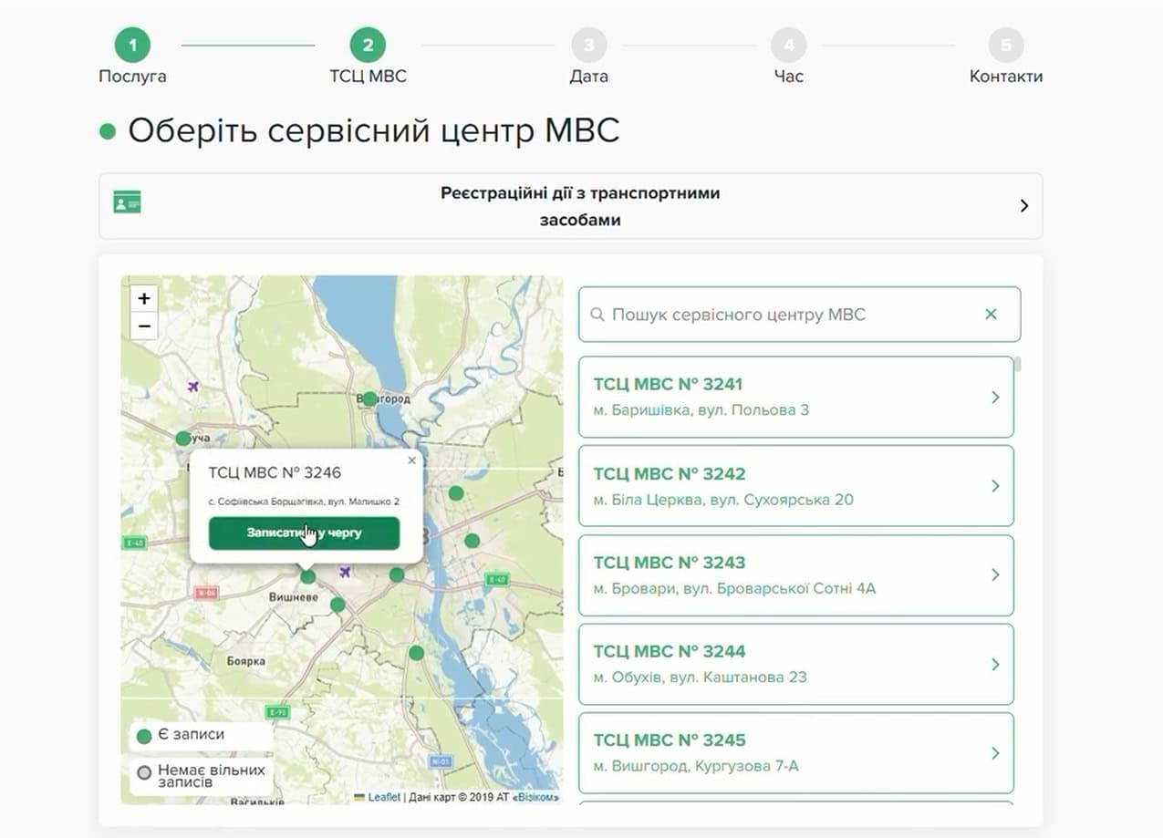Image resolution: width=1163 pixels, height=838 pixels.
Task: Click the Записатись у чергу button
Action: pos(304,533)
